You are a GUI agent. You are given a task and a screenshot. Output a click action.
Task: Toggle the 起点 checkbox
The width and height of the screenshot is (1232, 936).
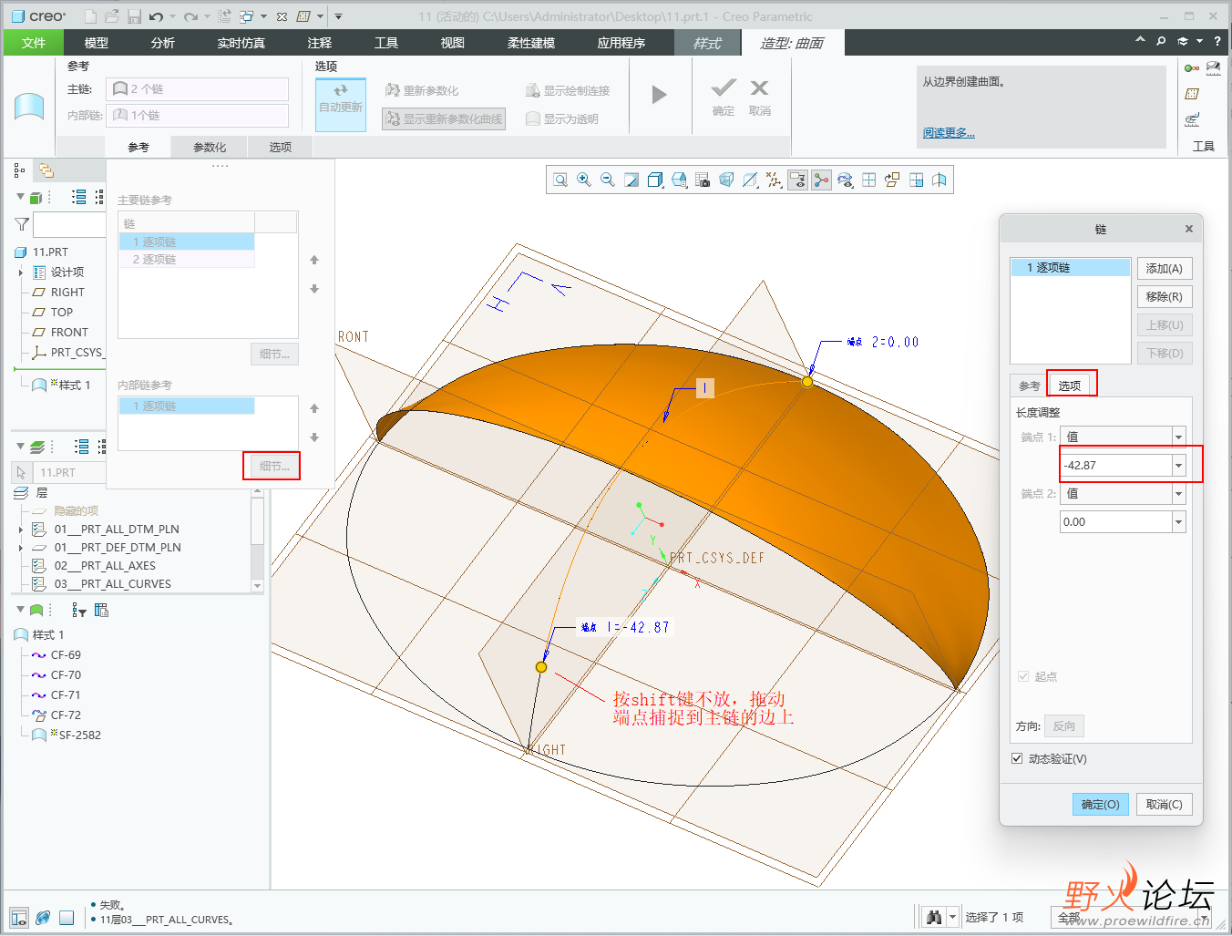point(1023,676)
